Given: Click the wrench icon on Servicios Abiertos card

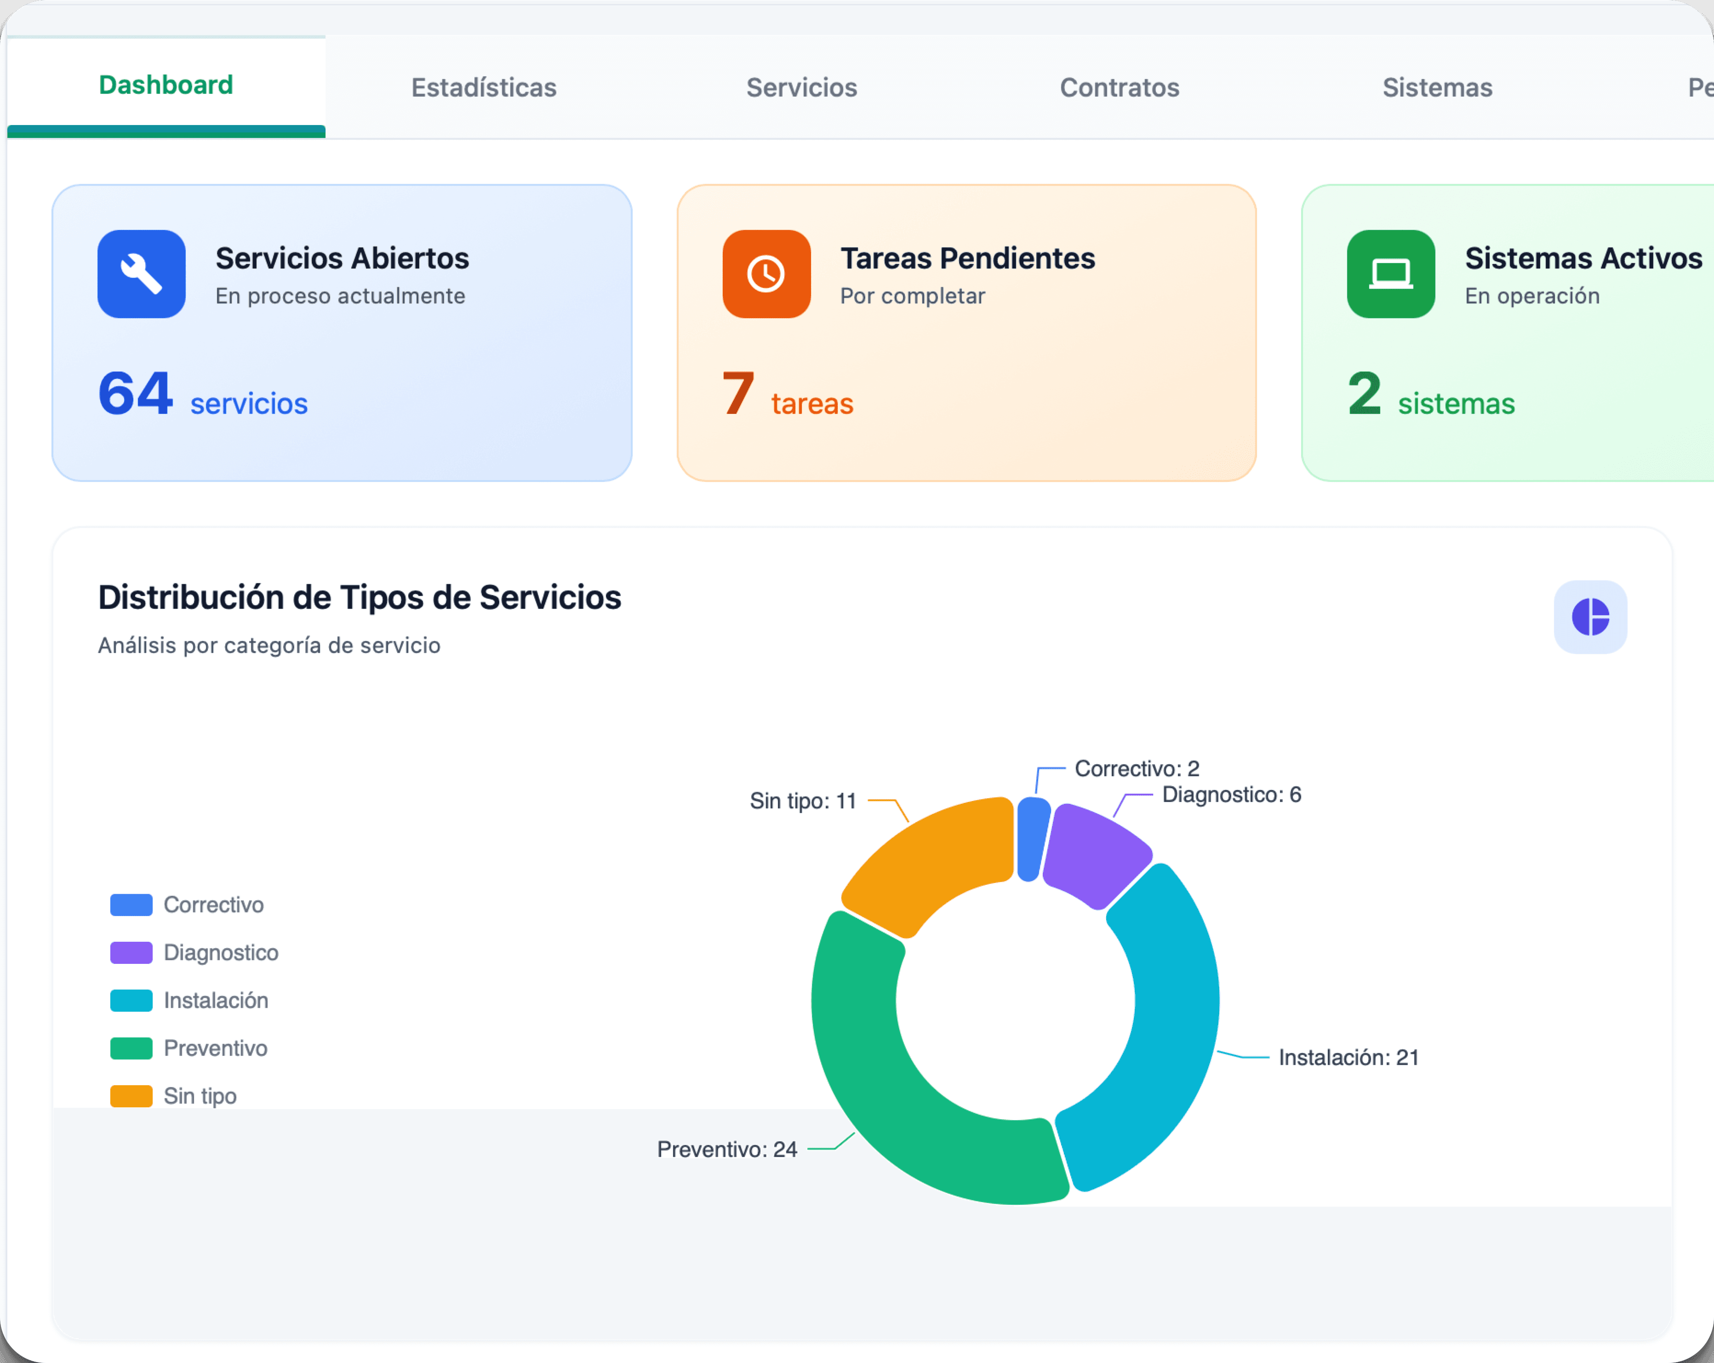Looking at the screenshot, I should 141,274.
